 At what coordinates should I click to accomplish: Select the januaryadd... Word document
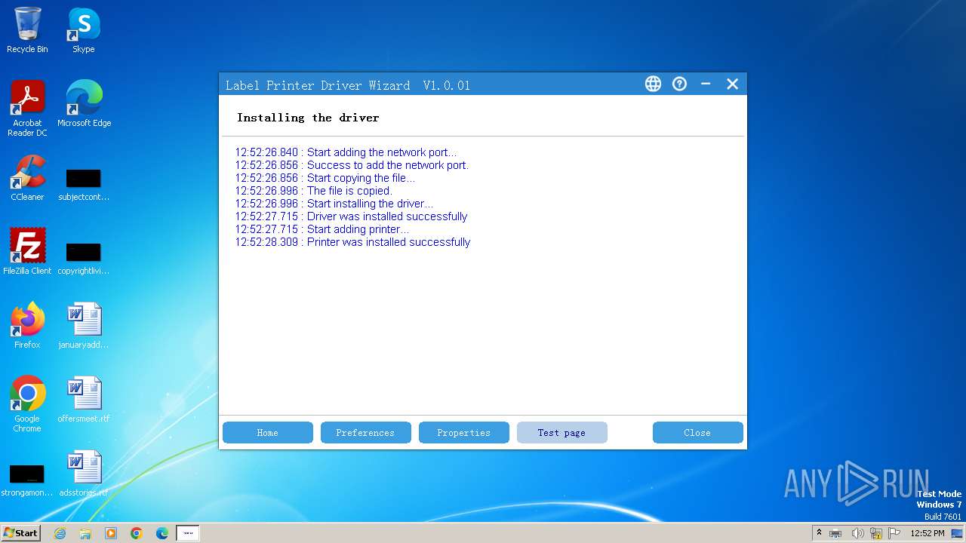[x=84, y=326]
